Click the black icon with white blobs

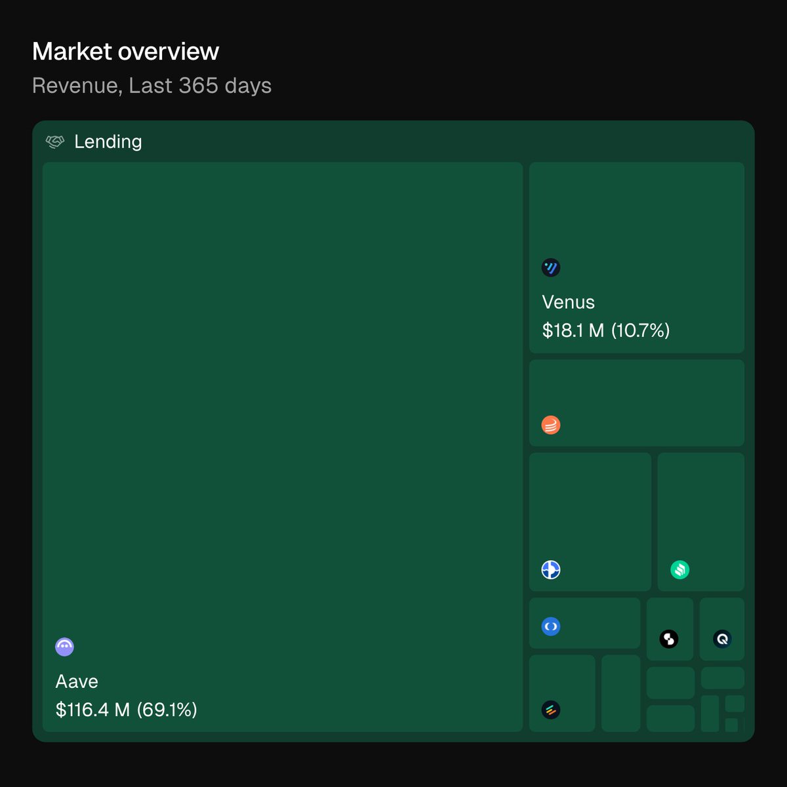coord(669,639)
